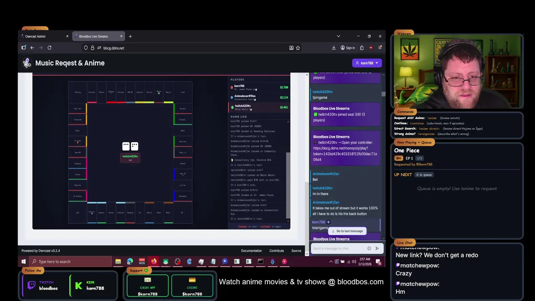Viewport: 535px width, 301px height.
Task: Open the notification center icon
Action: 378,262
